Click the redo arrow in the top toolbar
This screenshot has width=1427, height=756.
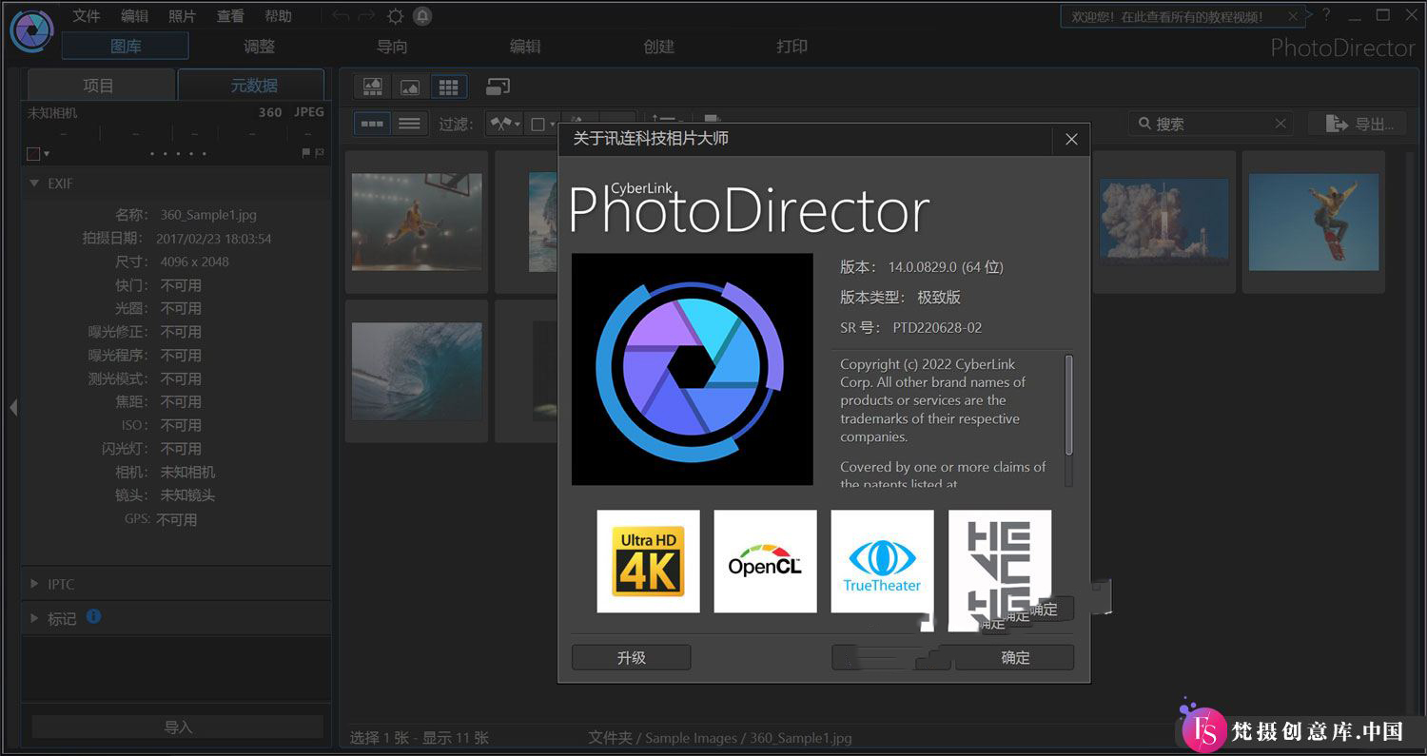click(366, 16)
